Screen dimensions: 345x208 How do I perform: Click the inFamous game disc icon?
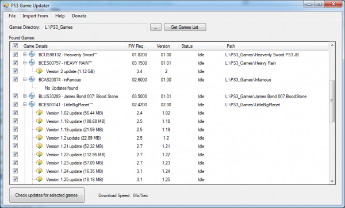[32, 79]
